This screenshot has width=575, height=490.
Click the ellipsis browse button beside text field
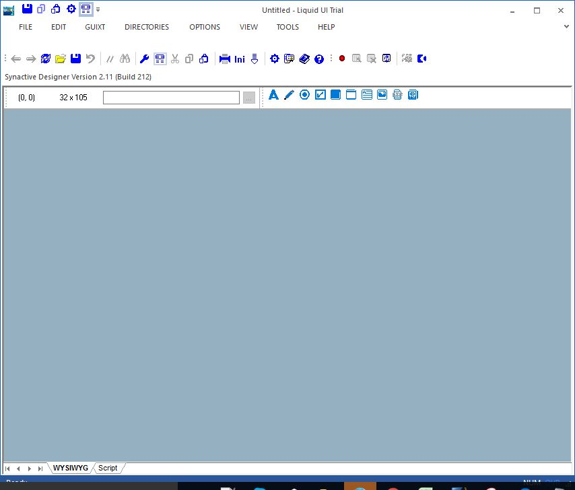pos(249,98)
